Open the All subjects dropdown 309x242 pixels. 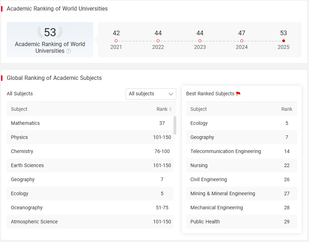coord(151,94)
